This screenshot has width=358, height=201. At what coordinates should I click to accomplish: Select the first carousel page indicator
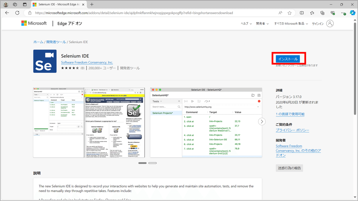tap(142, 163)
